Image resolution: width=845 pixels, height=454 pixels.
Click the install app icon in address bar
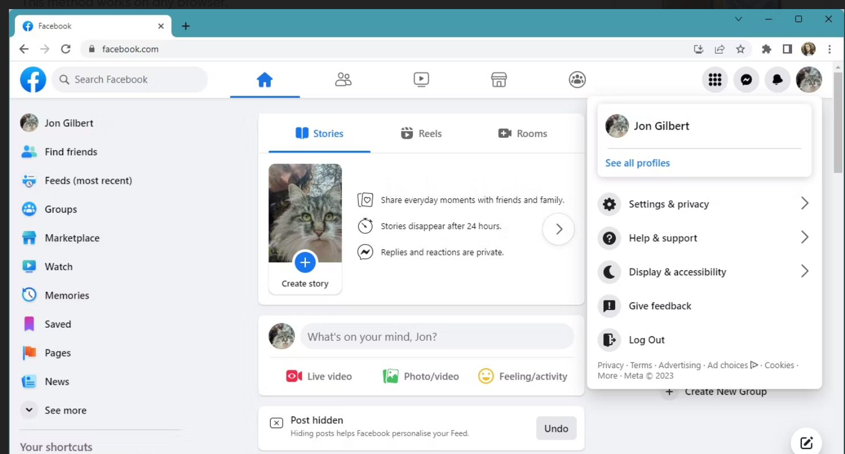click(699, 49)
